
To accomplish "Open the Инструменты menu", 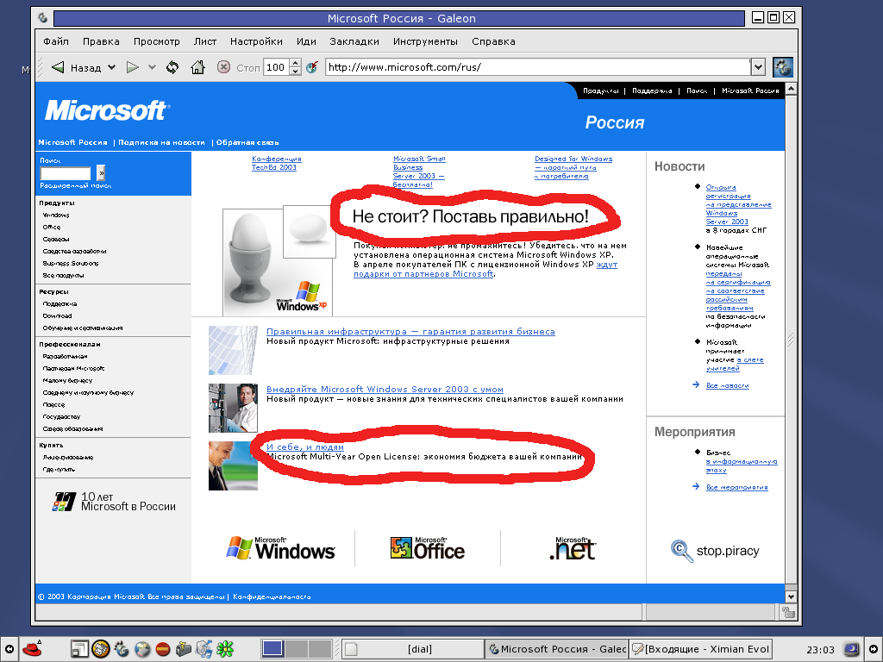I will click(425, 41).
